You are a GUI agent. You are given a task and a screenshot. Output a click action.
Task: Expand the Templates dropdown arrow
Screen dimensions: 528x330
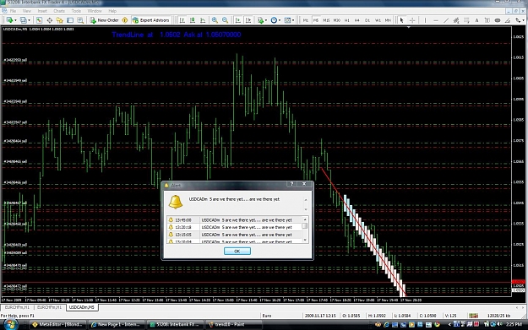293,20
